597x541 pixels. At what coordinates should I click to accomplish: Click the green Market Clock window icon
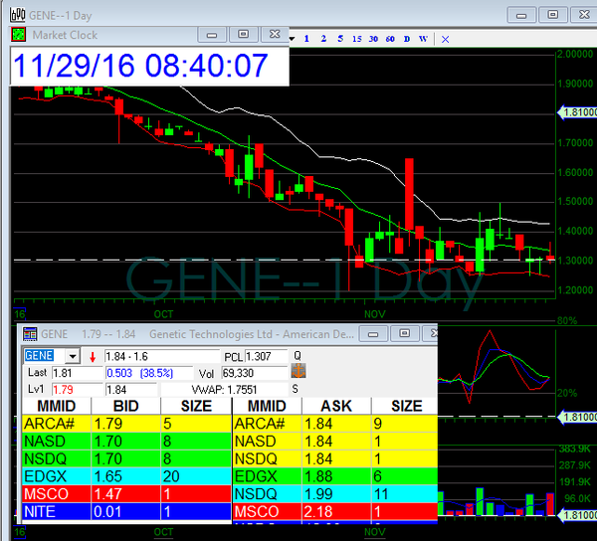[x=19, y=34]
